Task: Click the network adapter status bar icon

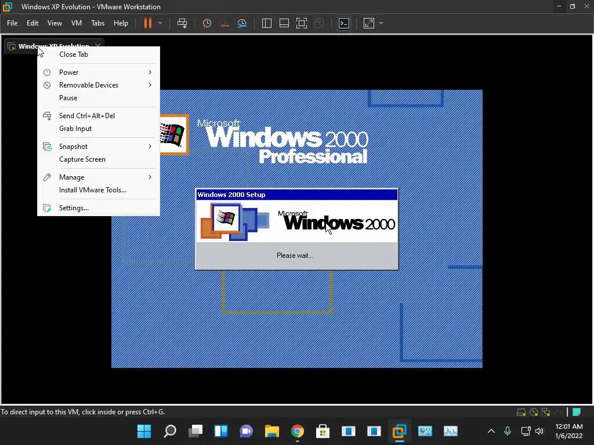Action: (546, 412)
